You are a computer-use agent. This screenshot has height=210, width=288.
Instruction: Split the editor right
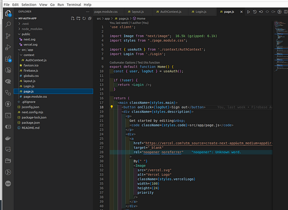coord(286,12)
